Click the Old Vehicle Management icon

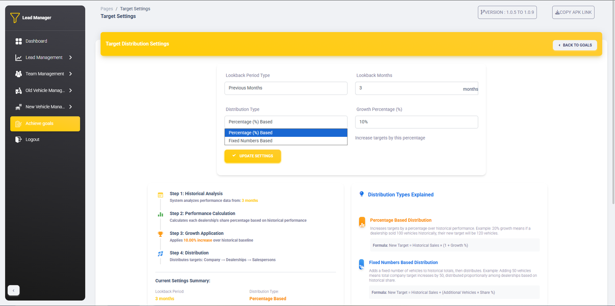[x=18, y=91]
